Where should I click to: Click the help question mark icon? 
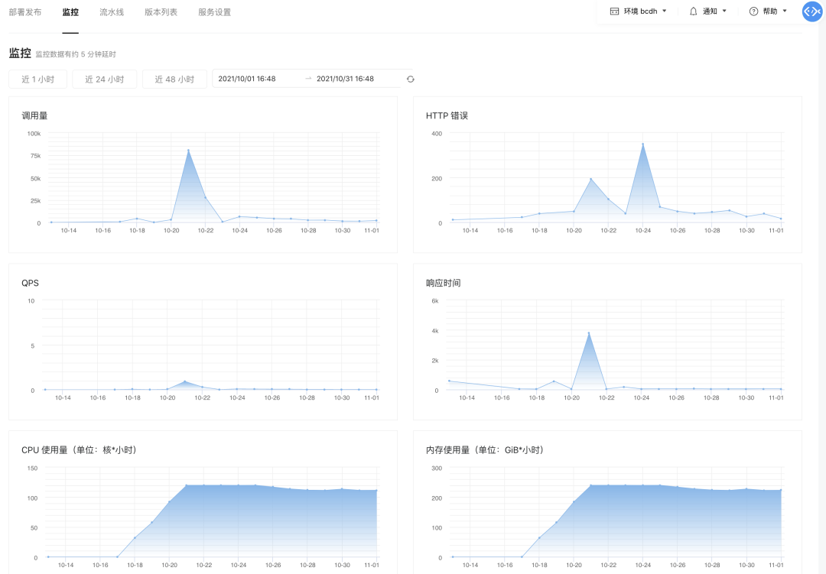(x=753, y=11)
